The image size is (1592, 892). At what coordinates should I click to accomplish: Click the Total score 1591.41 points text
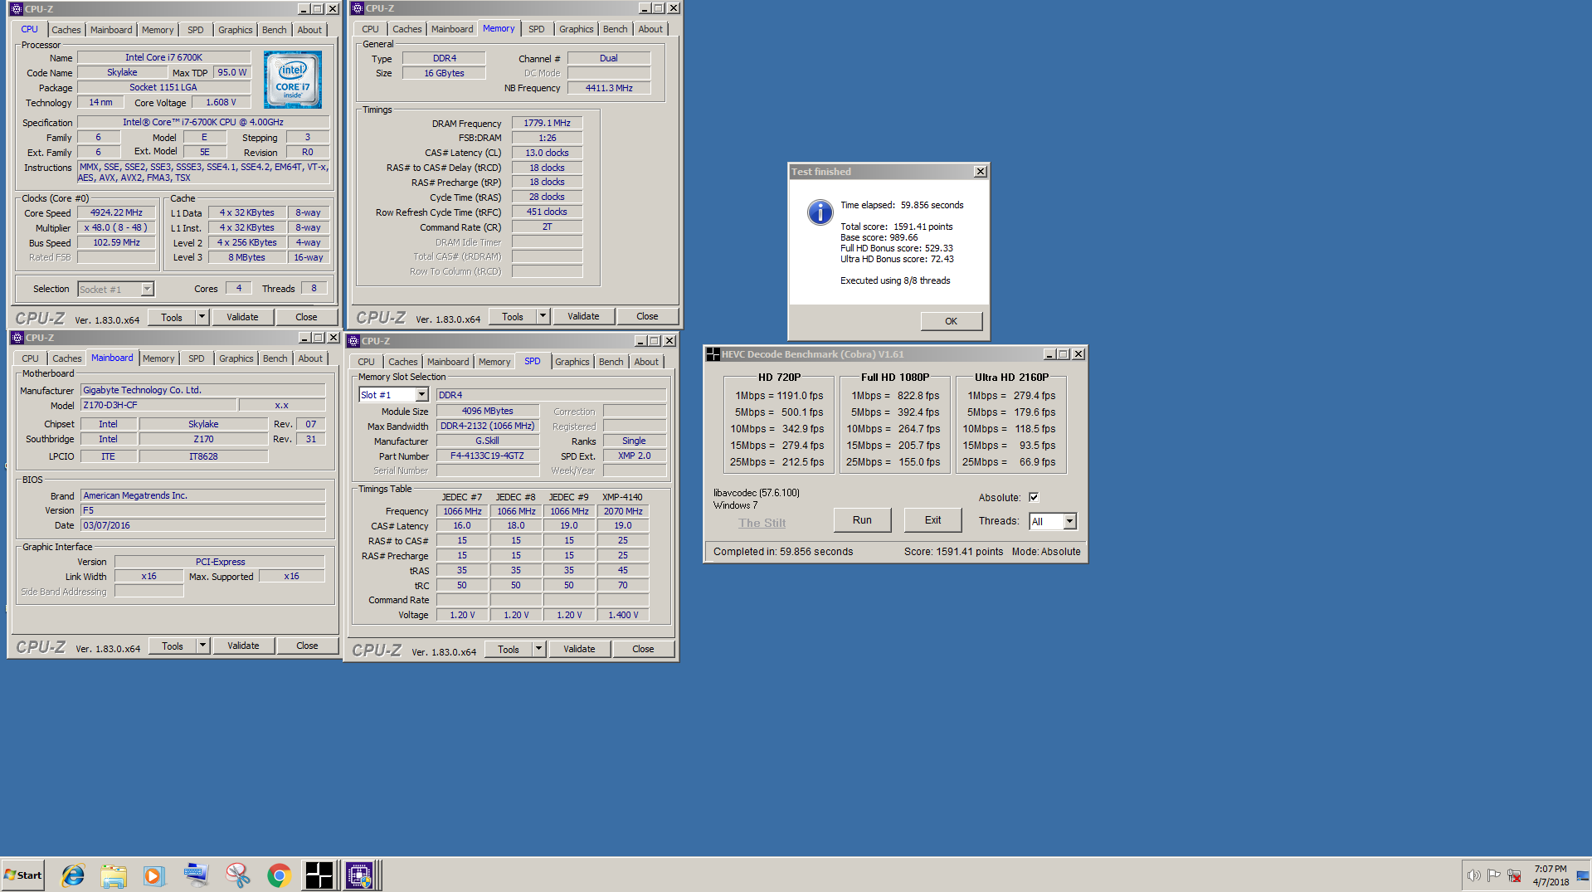896,227
